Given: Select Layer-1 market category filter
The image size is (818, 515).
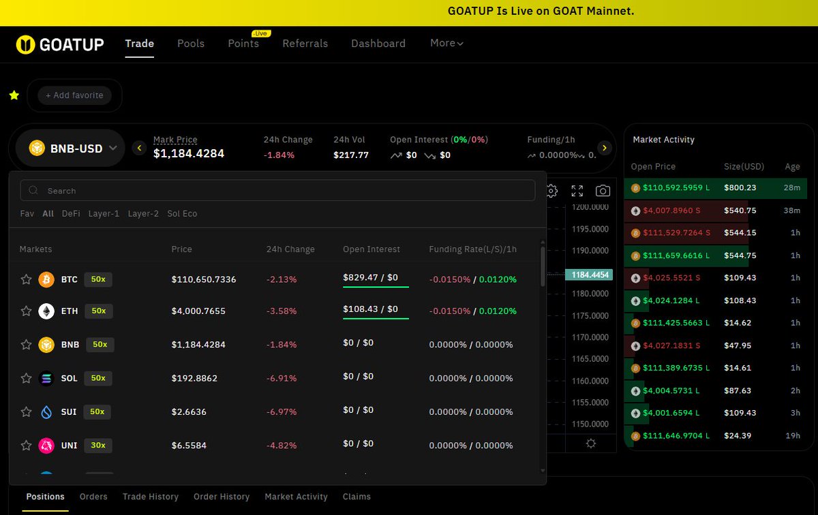Looking at the screenshot, I should (104, 214).
